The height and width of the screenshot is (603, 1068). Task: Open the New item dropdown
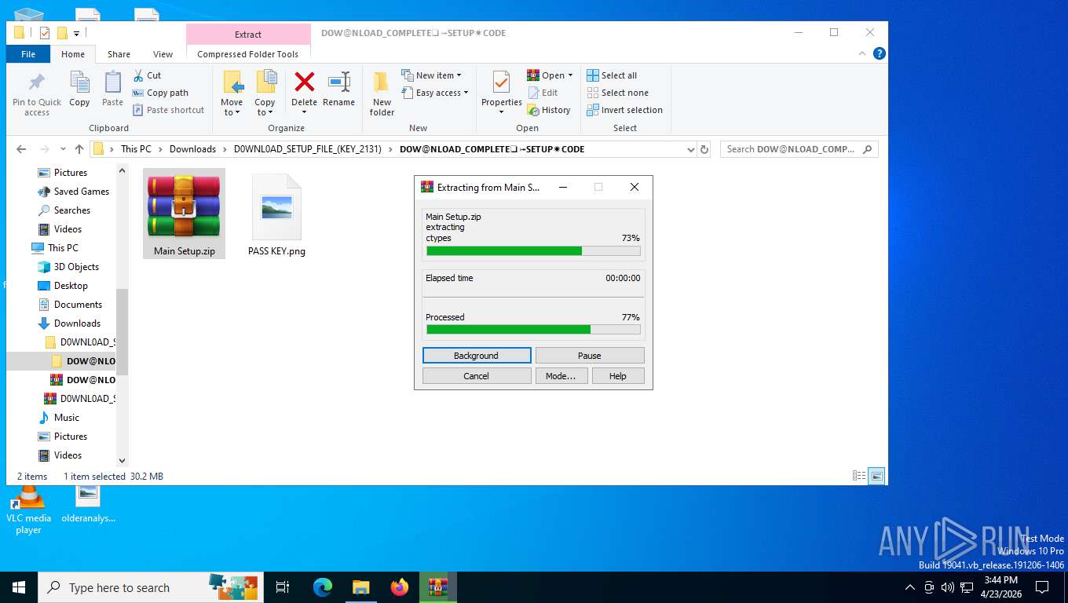[432, 75]
